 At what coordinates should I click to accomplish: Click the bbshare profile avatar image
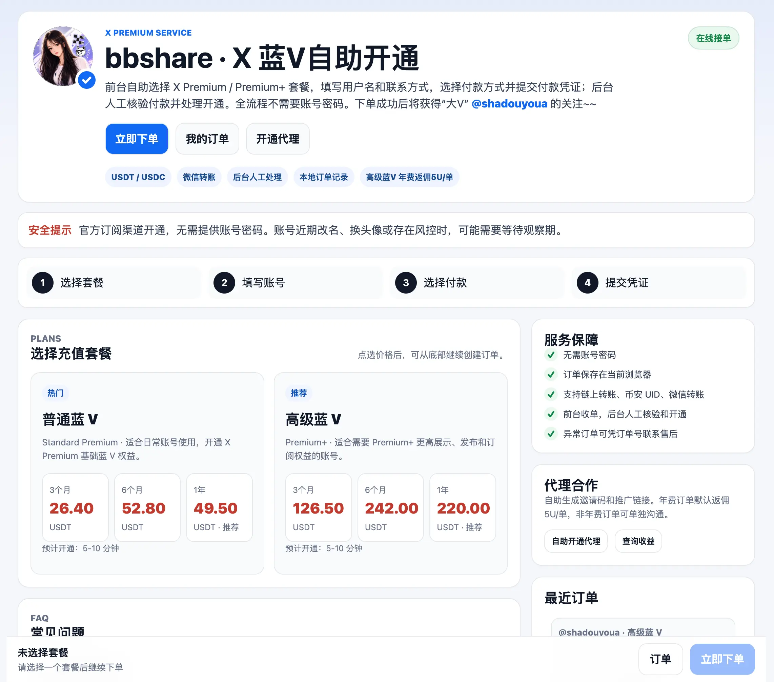[x=63, y=56]
